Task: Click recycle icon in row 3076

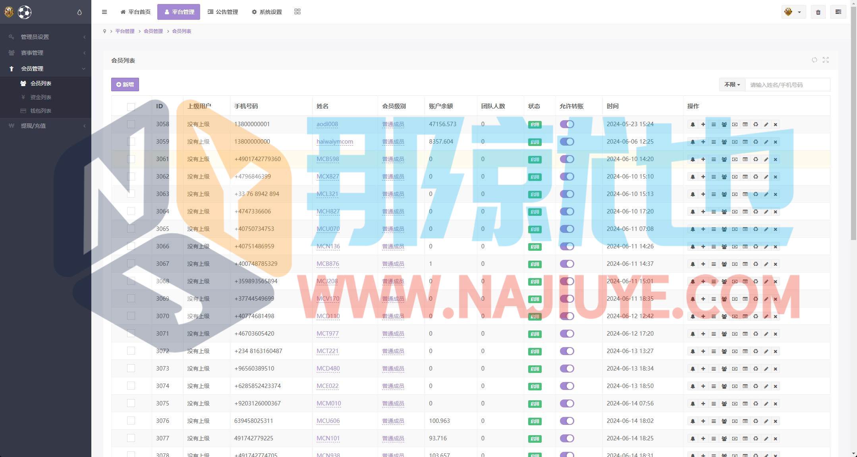Action: 756,421
